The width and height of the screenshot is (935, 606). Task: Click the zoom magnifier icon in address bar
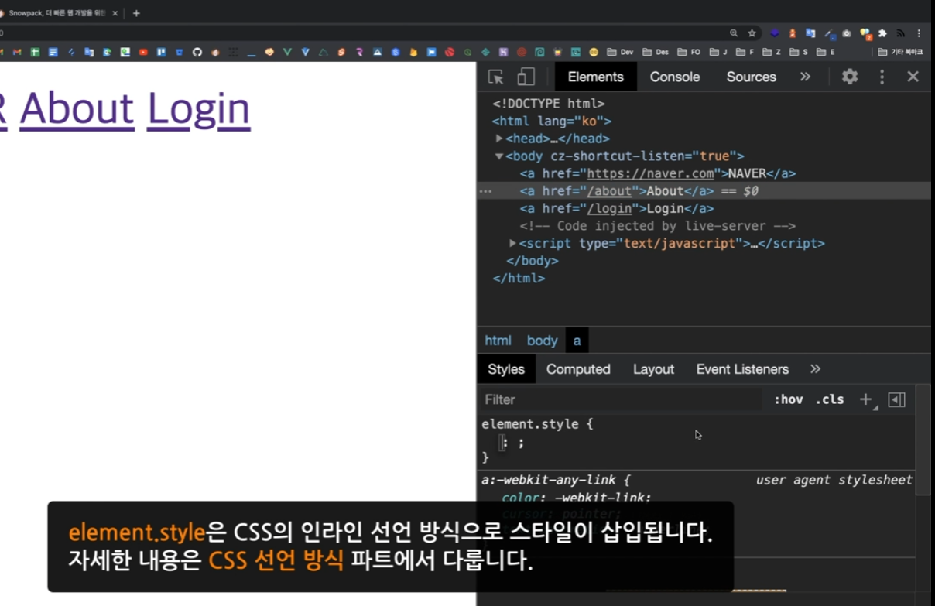tap(734, 33)
